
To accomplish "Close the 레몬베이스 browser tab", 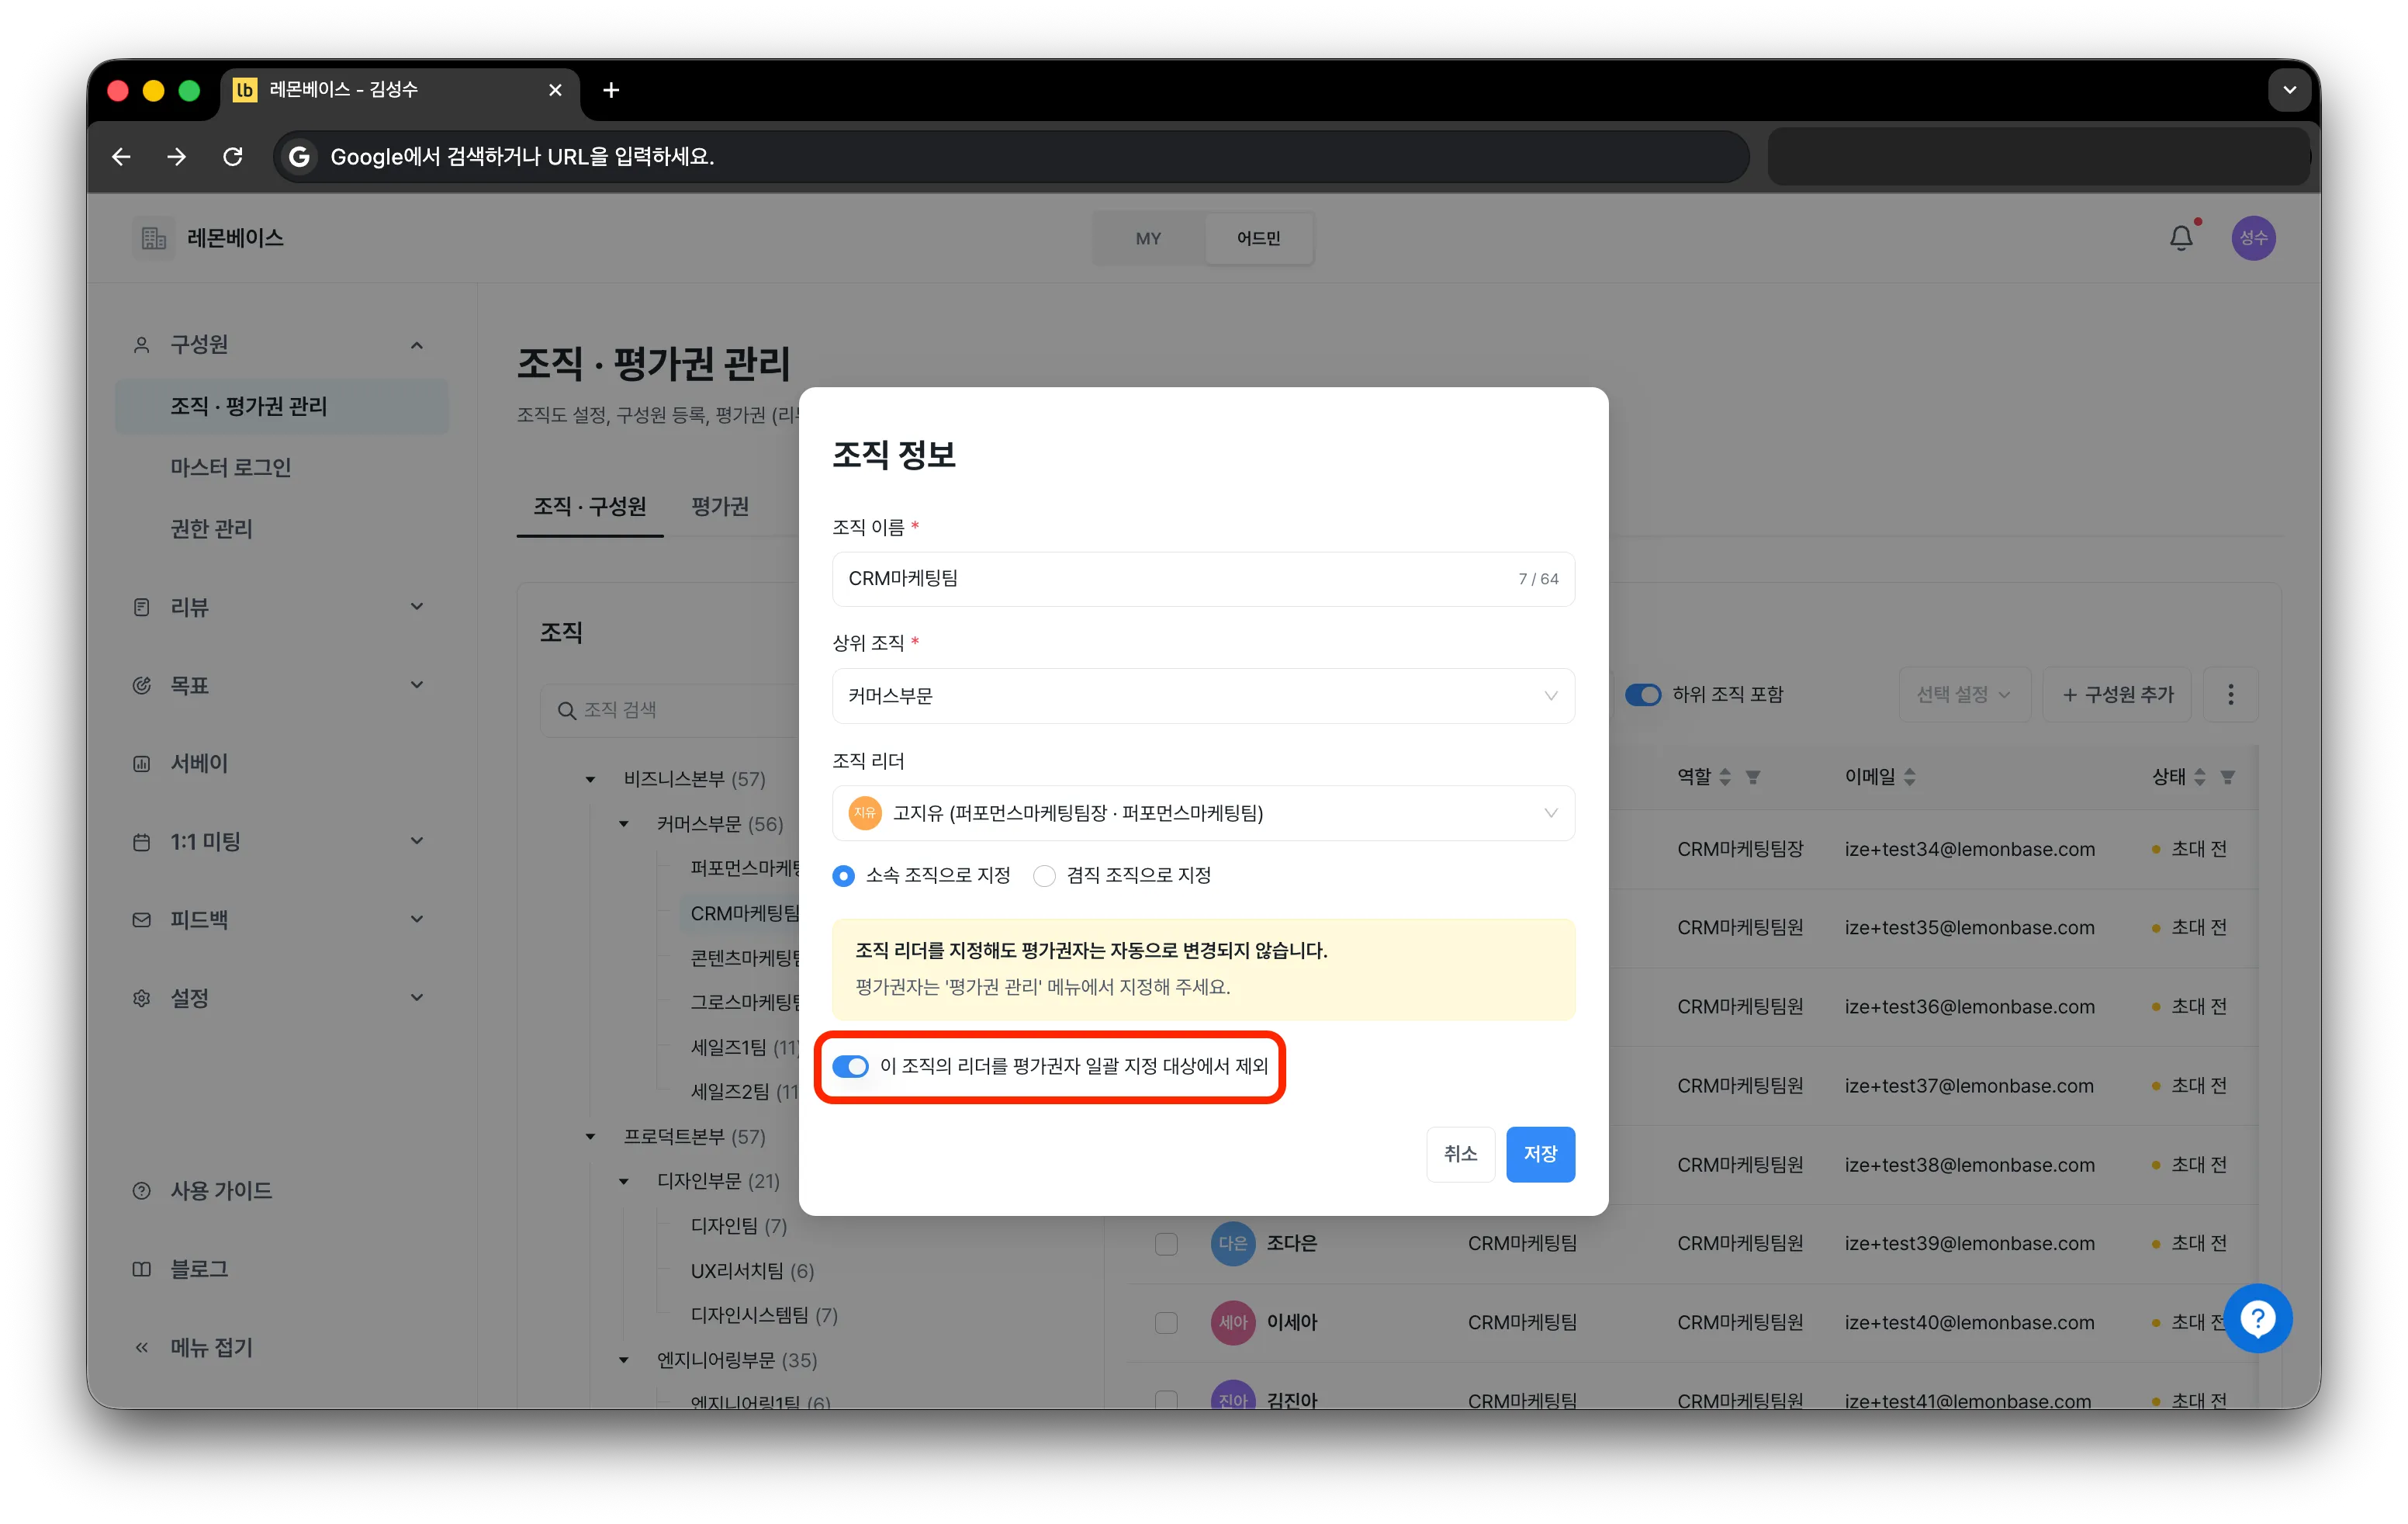I will click(555, 91).
